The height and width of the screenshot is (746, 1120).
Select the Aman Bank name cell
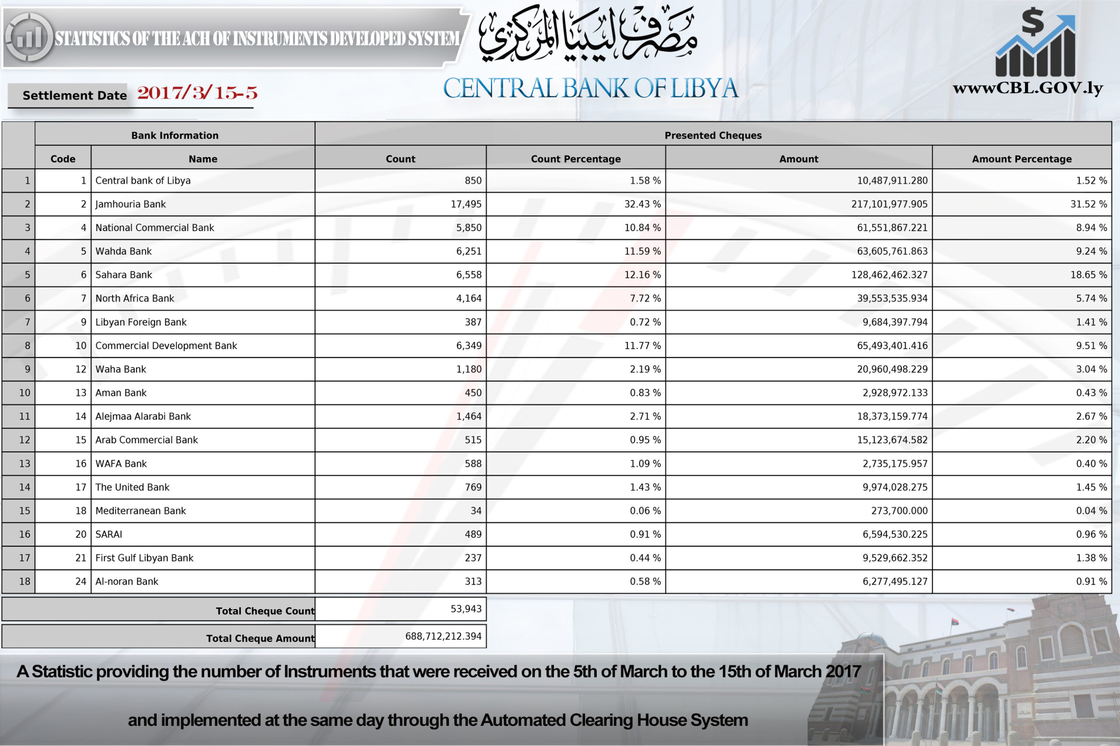[x=203, y=393]
